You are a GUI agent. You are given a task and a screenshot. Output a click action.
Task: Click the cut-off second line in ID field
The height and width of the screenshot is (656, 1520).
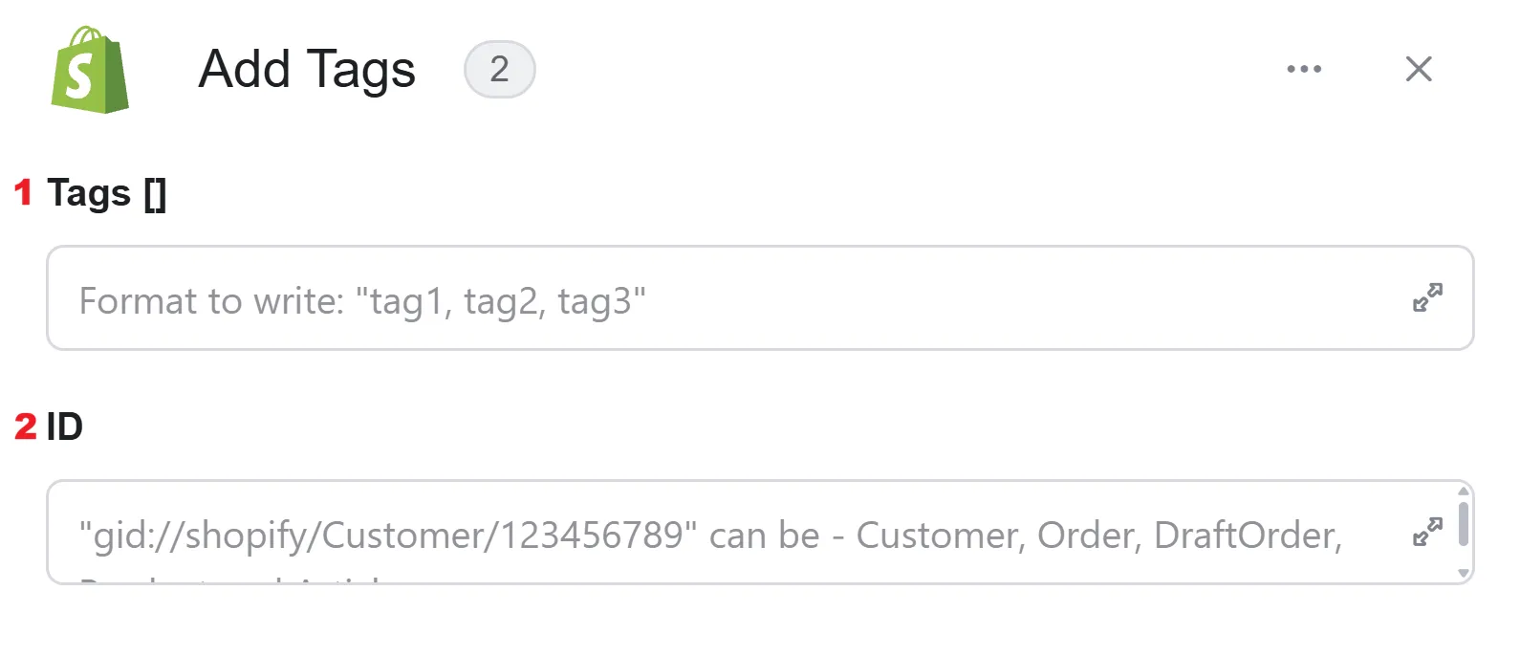point(229,579)
